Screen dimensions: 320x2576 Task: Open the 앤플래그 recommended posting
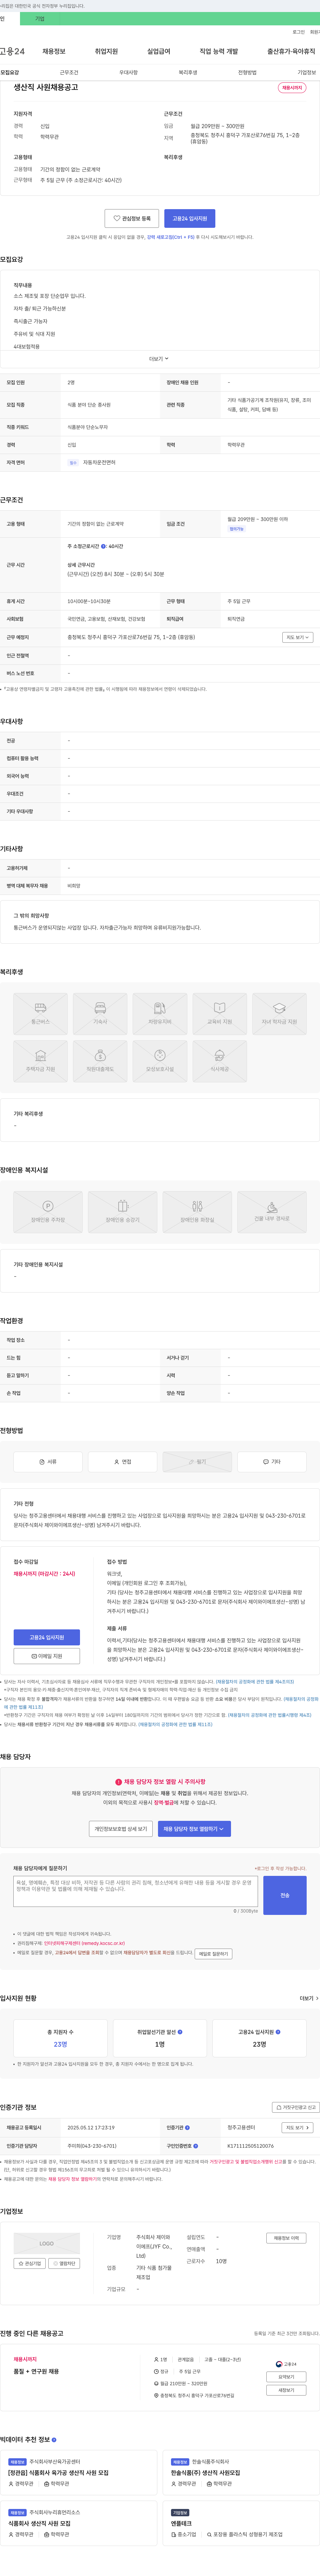[x=181, y=2523]
